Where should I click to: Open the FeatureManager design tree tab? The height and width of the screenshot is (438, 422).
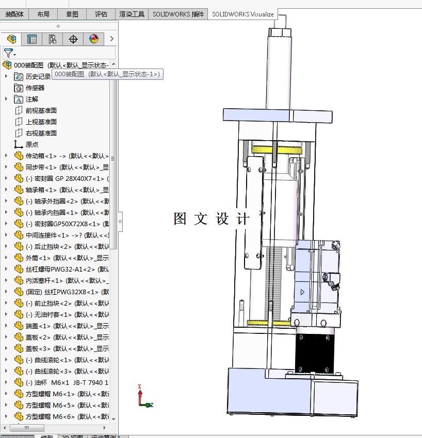(x=11, y=39)
